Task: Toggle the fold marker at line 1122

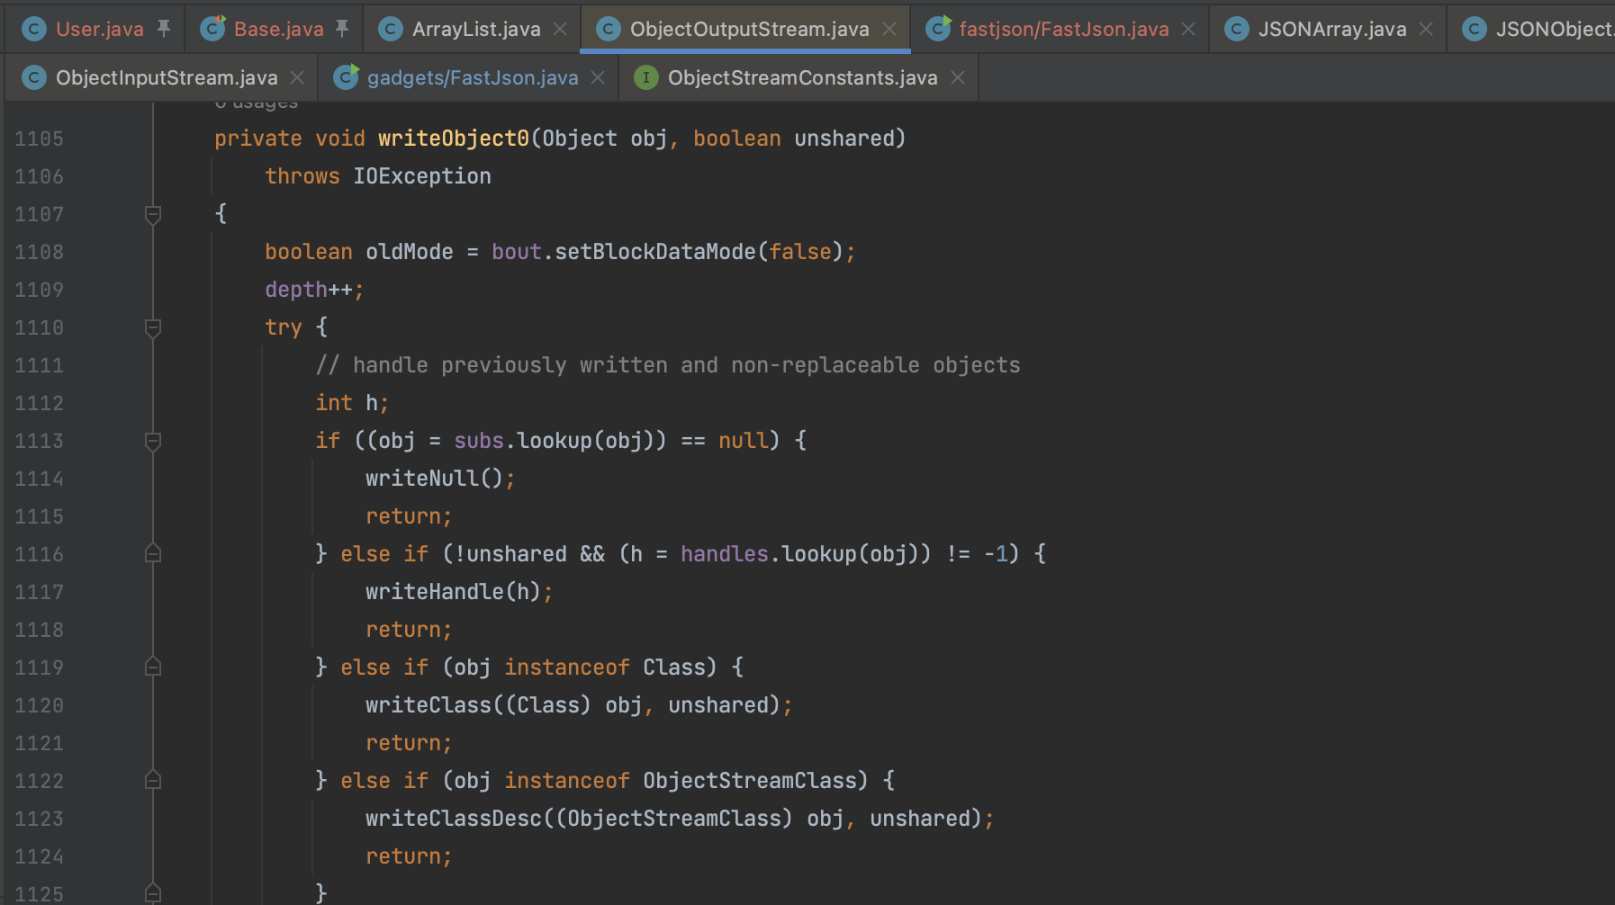Action: pos(153,781)
